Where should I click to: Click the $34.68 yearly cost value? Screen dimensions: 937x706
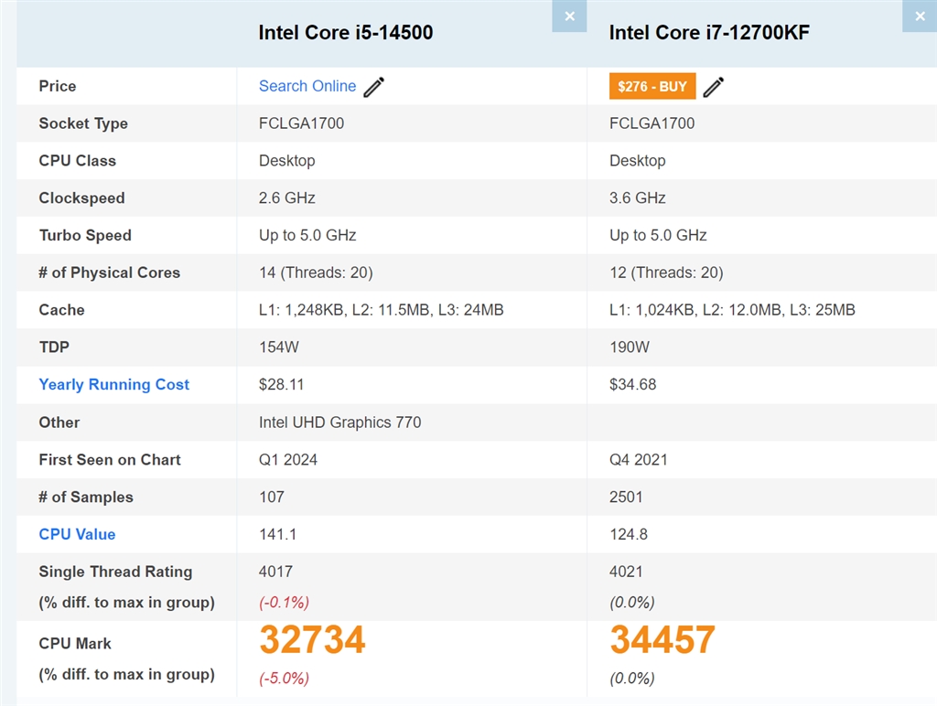coord(633,385)
